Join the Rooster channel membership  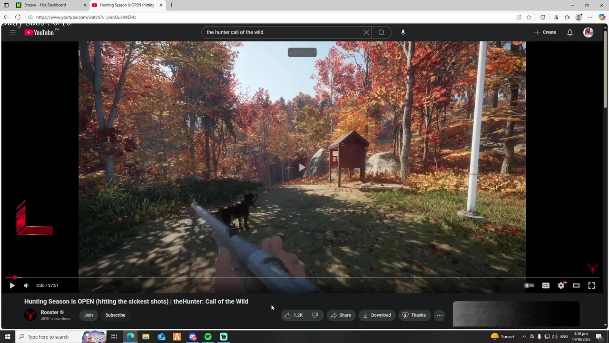point(88,315)
